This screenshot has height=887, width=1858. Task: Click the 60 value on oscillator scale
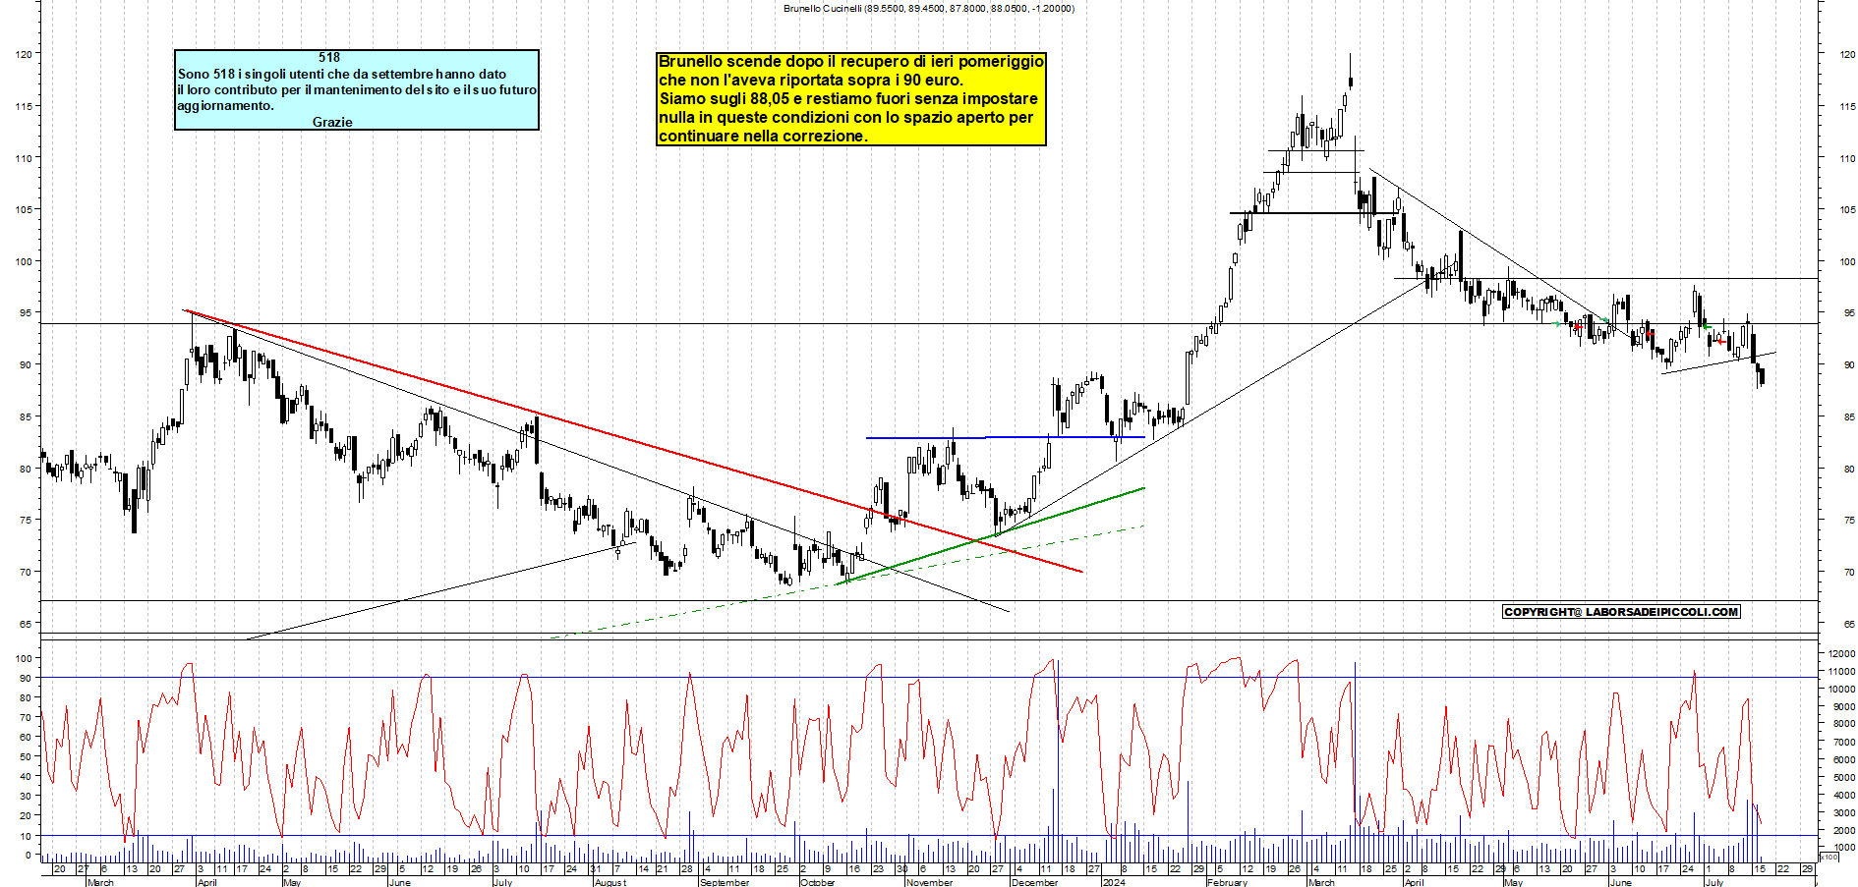pyautogui.click(x=26, y=737)
